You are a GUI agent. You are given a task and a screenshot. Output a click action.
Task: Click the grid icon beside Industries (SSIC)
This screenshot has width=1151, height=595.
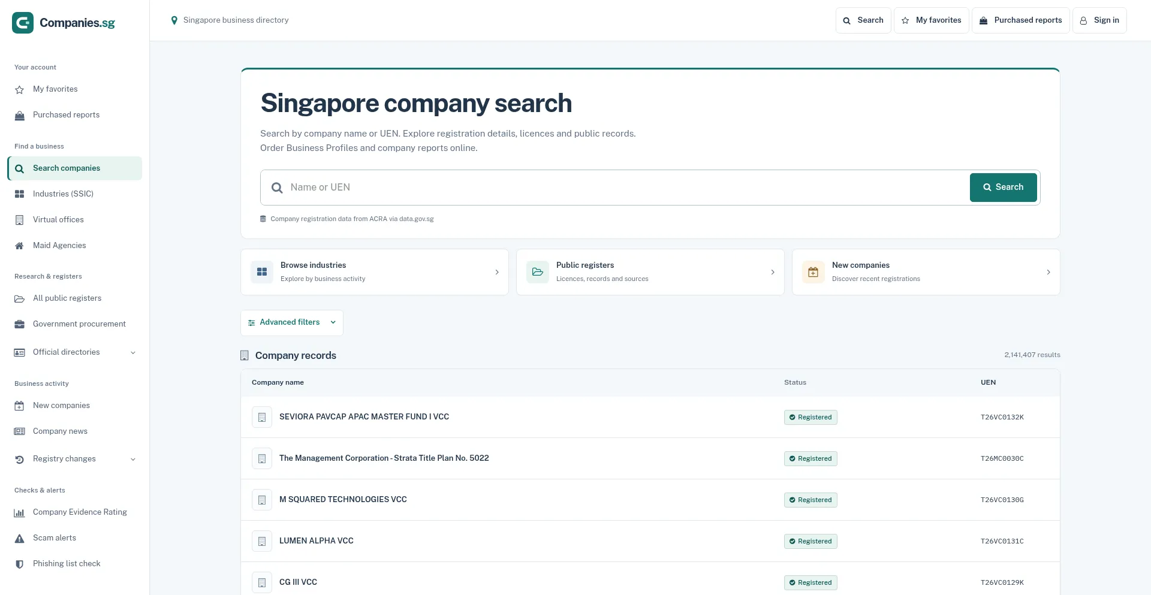[20, 194]
